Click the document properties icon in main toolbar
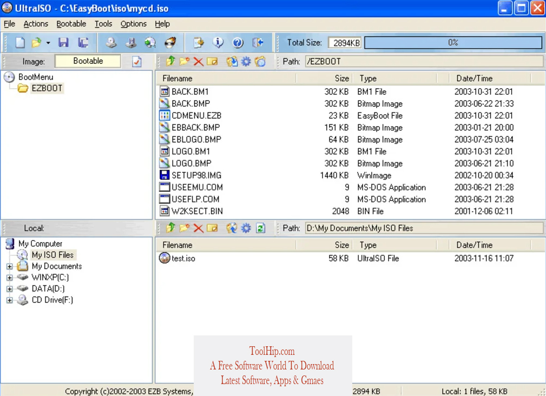 (199, 42)
